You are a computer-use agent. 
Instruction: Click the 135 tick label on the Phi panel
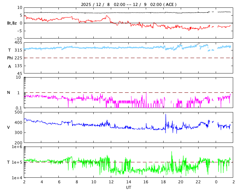[18, 66]
